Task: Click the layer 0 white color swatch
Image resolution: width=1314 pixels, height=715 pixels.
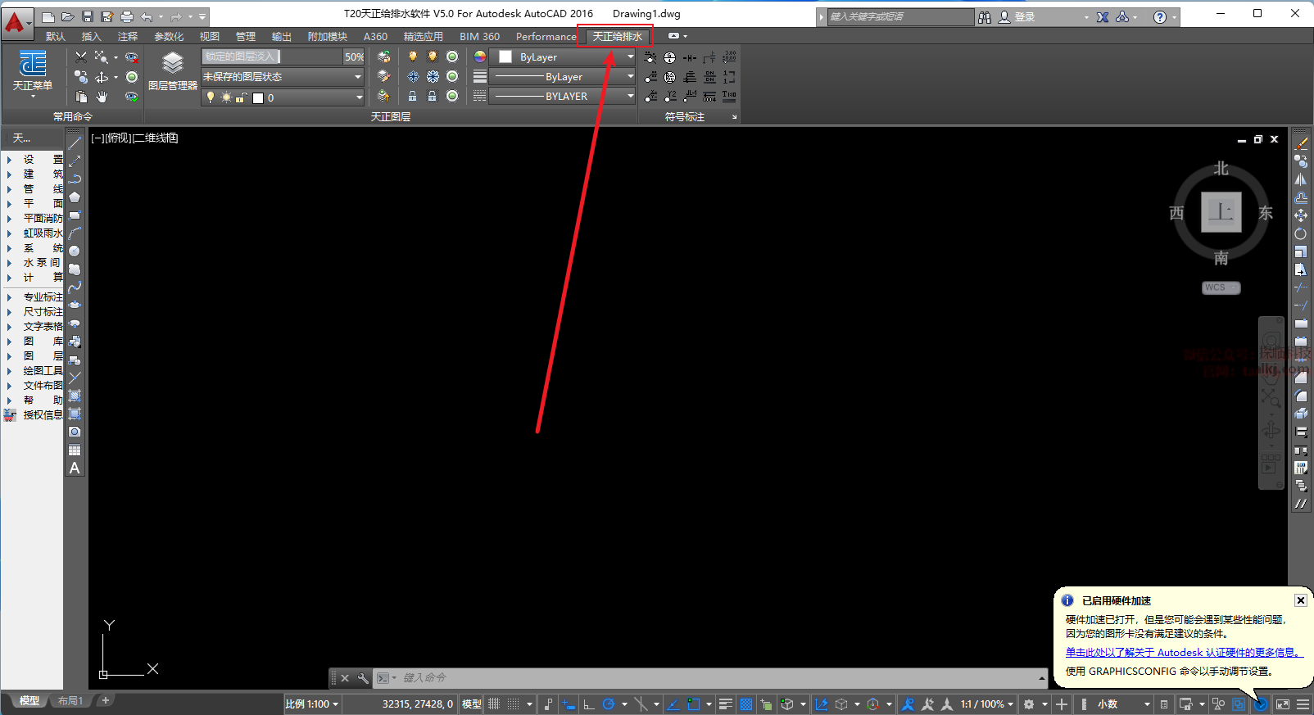Action: point(258,98)
